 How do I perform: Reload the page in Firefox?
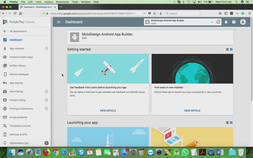[x=15, y=13]
